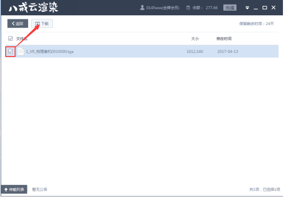The image size is (286, 197).
Task: Uncheck the 1_VR_物理像机0010000.tga file checkbox
Action: pos(10,51)
